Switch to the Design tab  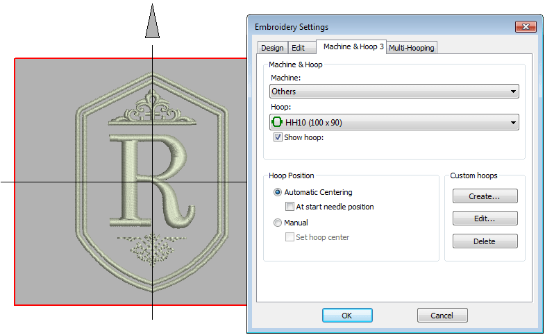click(x=272, y=48)
